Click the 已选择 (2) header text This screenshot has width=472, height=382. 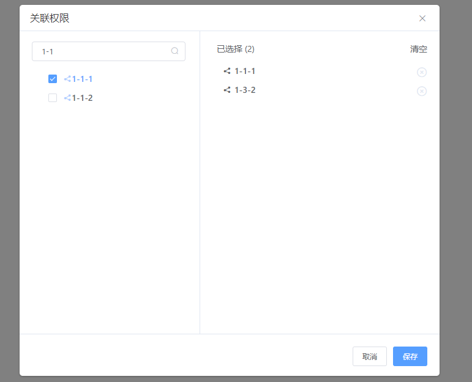coord(236,49)
